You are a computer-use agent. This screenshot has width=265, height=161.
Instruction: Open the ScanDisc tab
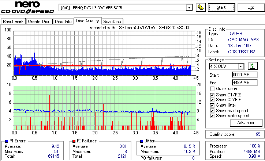(x=112, y=22)
